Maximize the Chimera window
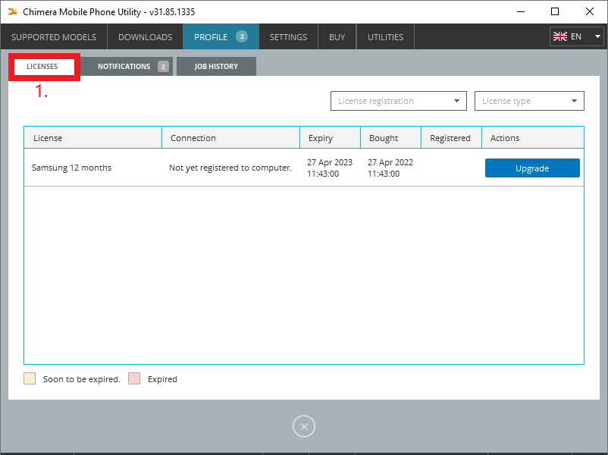The image size is (608, 455). coord(555,11)
